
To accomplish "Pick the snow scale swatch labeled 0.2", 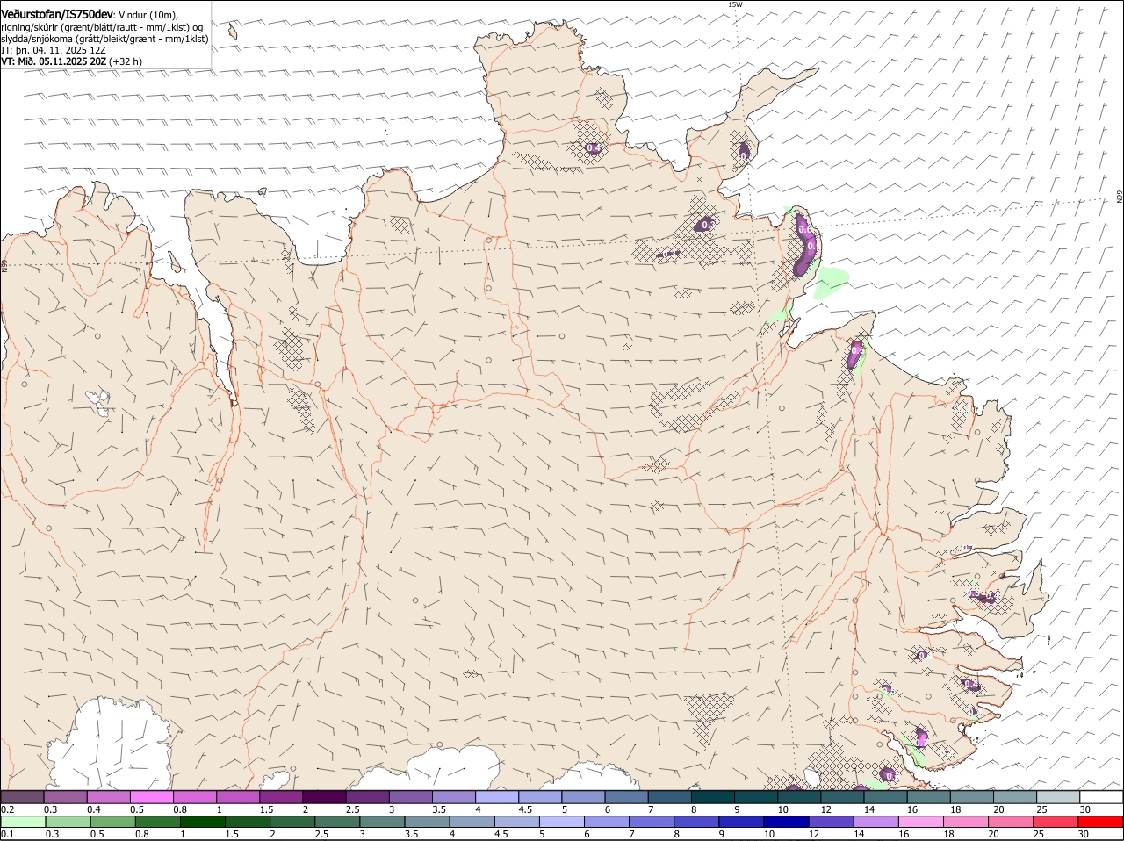I will pos(22,796).
